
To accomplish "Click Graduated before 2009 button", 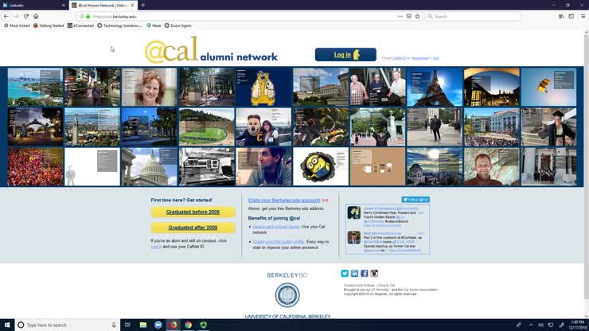I will pos(193,212).
